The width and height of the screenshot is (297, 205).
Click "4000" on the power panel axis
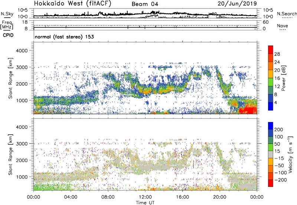tap(22, 51)
